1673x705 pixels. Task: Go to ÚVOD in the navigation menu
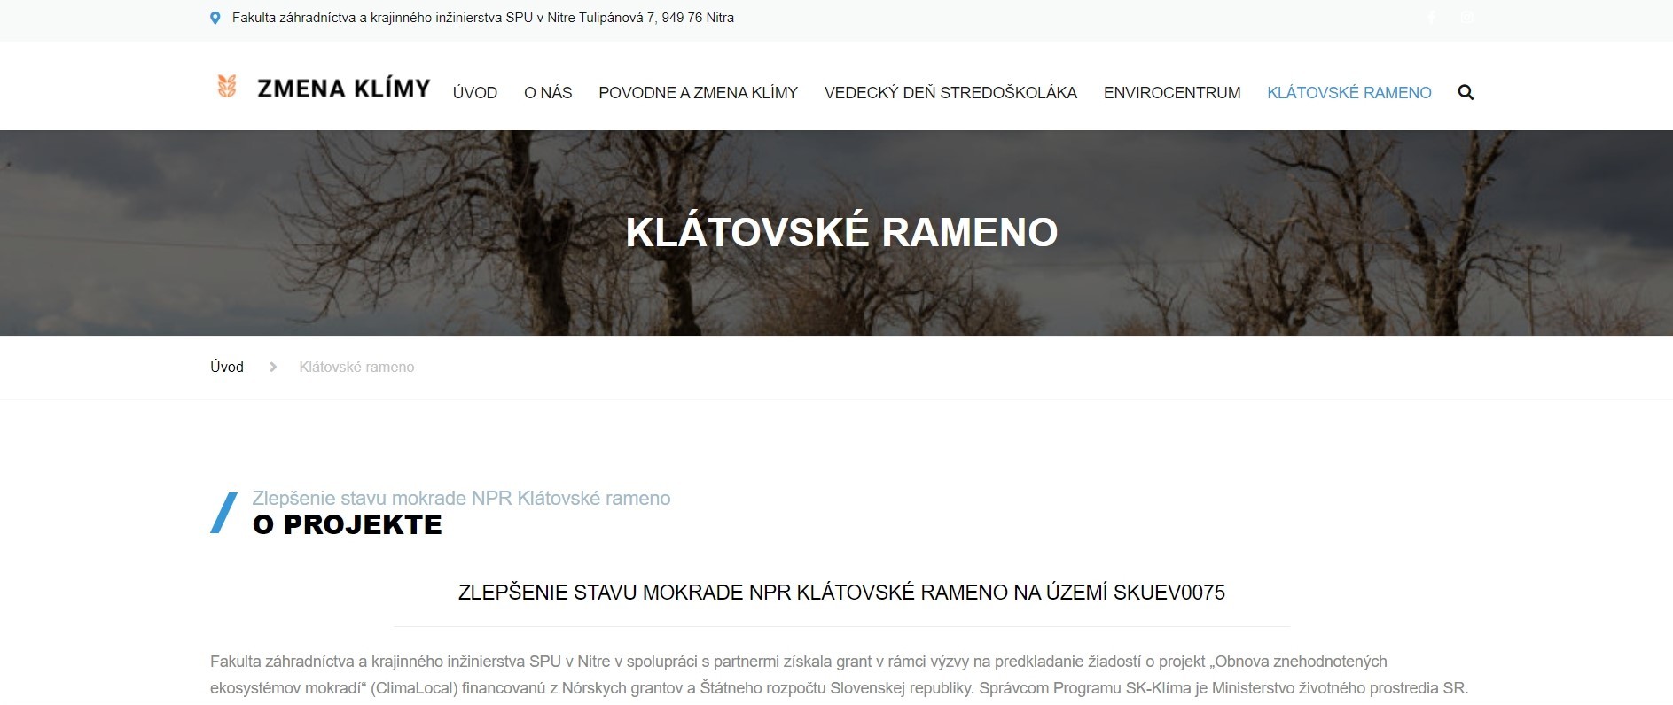click(x=474, y=93)
